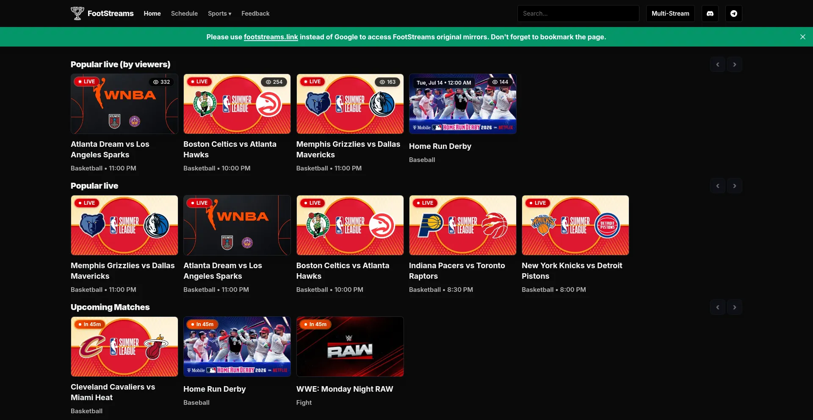Click next arrow in Upcoming Matches section
The image size is (813, 420).
pos(735,307)
